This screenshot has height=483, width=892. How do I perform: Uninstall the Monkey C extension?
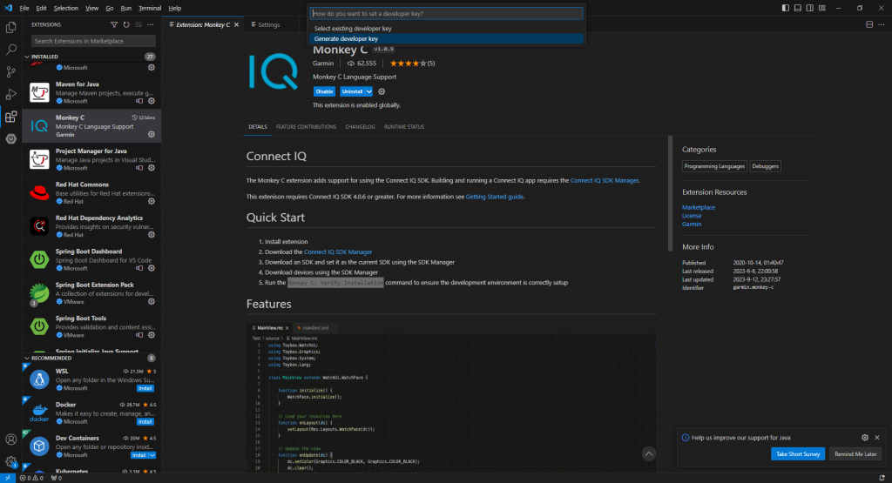click(x=352, y=91)
